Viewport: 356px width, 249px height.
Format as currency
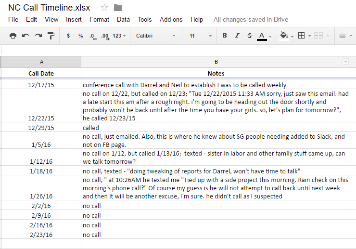[68, 36]
